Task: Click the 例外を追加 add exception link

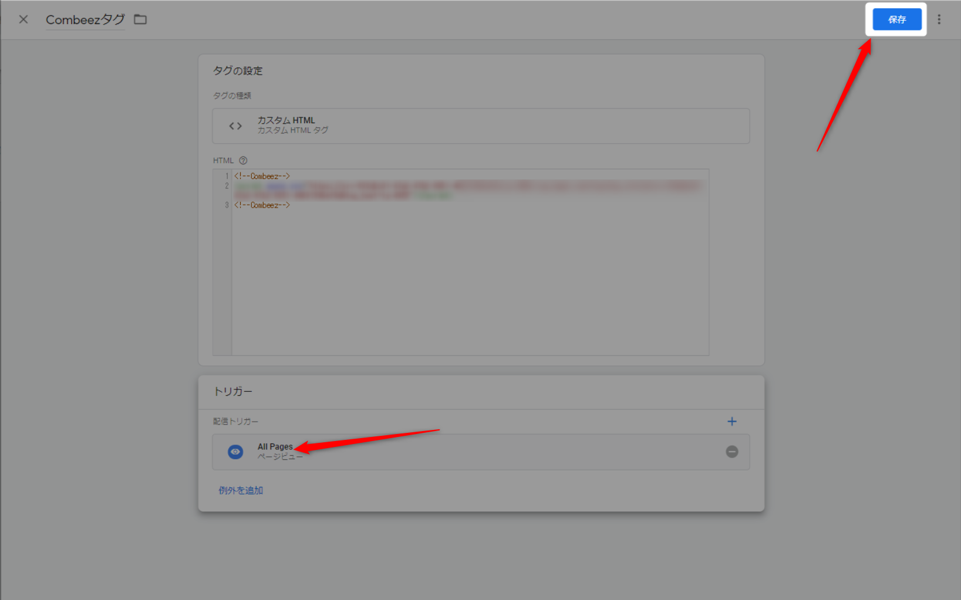Action: [x=241, y=490]
